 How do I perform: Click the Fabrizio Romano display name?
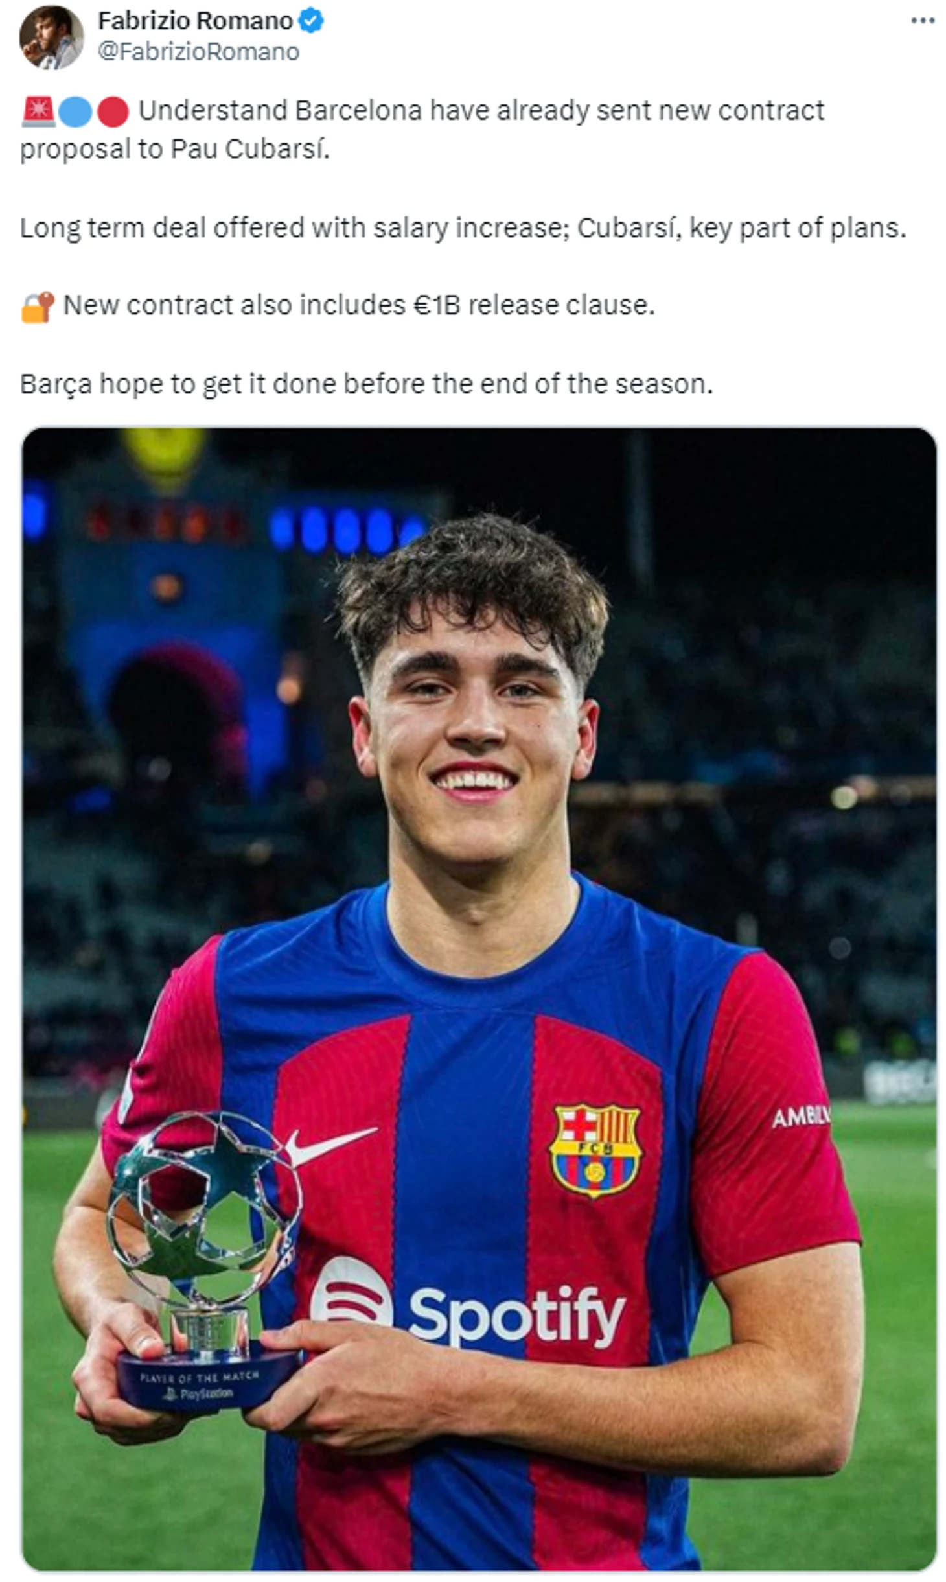coord(195,21)
